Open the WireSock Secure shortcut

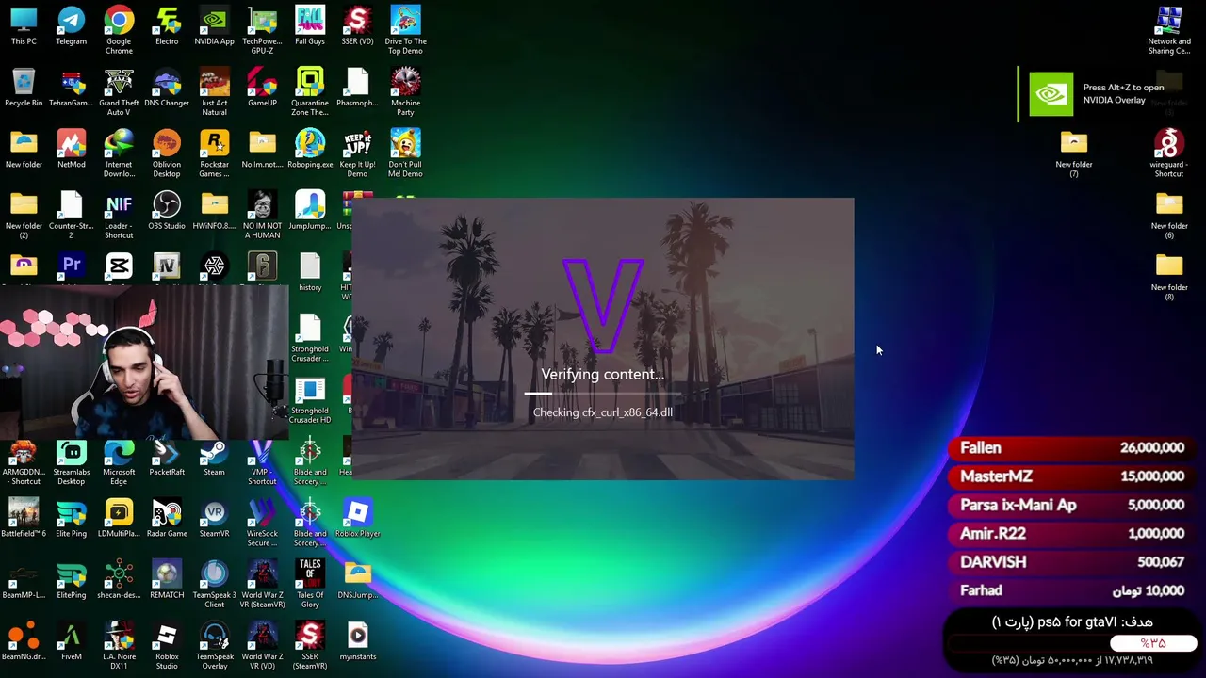[x=262, y=522]
